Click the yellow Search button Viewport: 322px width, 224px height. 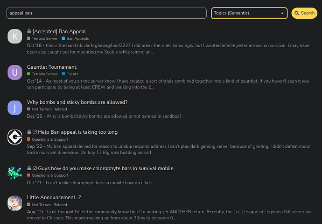pos(304,13)
